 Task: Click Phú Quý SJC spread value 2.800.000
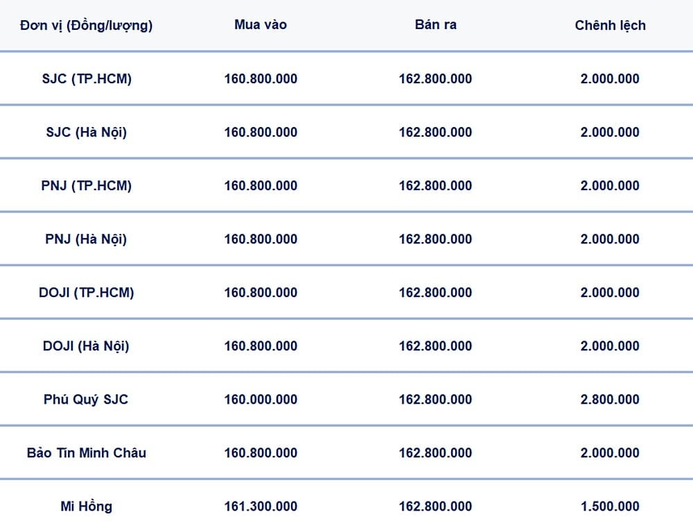pos(610,400)
